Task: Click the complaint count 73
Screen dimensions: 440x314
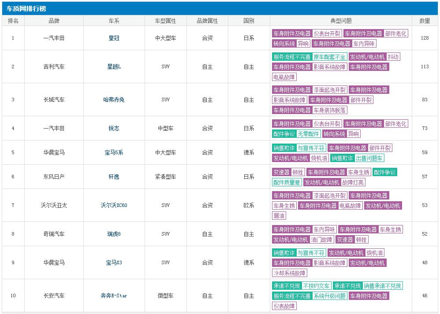Action: pyautogui.click(x=425, y=128)
